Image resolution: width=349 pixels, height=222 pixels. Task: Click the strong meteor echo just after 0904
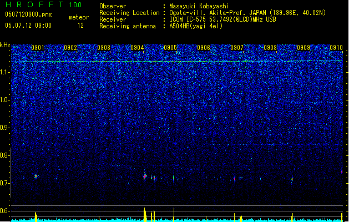[145, 176]
